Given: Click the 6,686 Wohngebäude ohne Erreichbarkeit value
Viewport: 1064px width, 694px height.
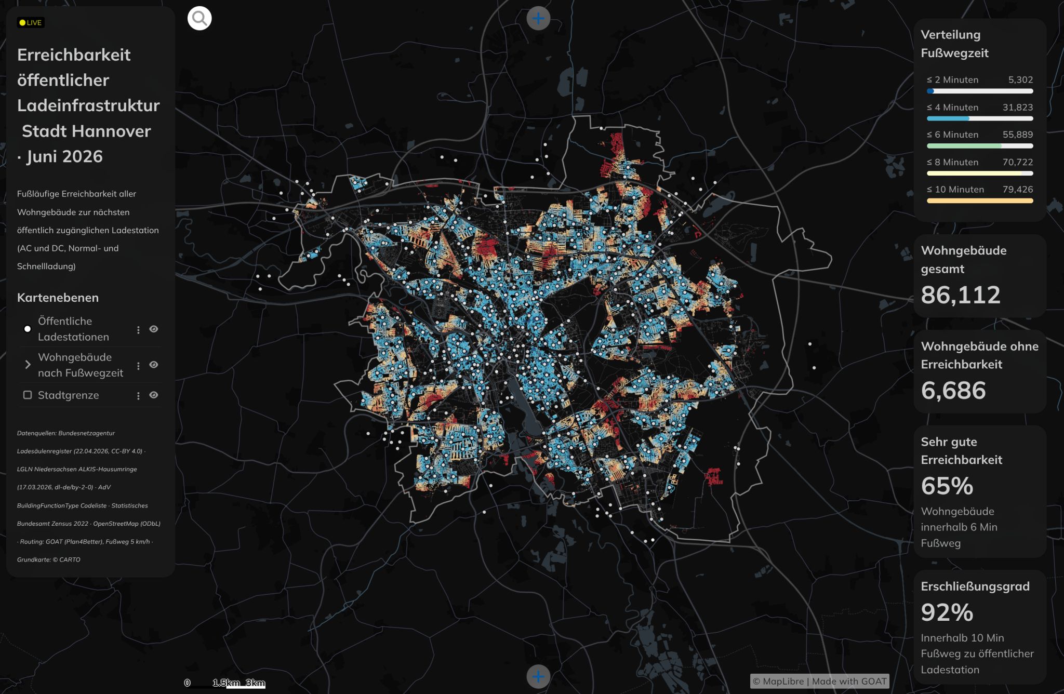Looking at the screenshot, I should tap(953, 390).
